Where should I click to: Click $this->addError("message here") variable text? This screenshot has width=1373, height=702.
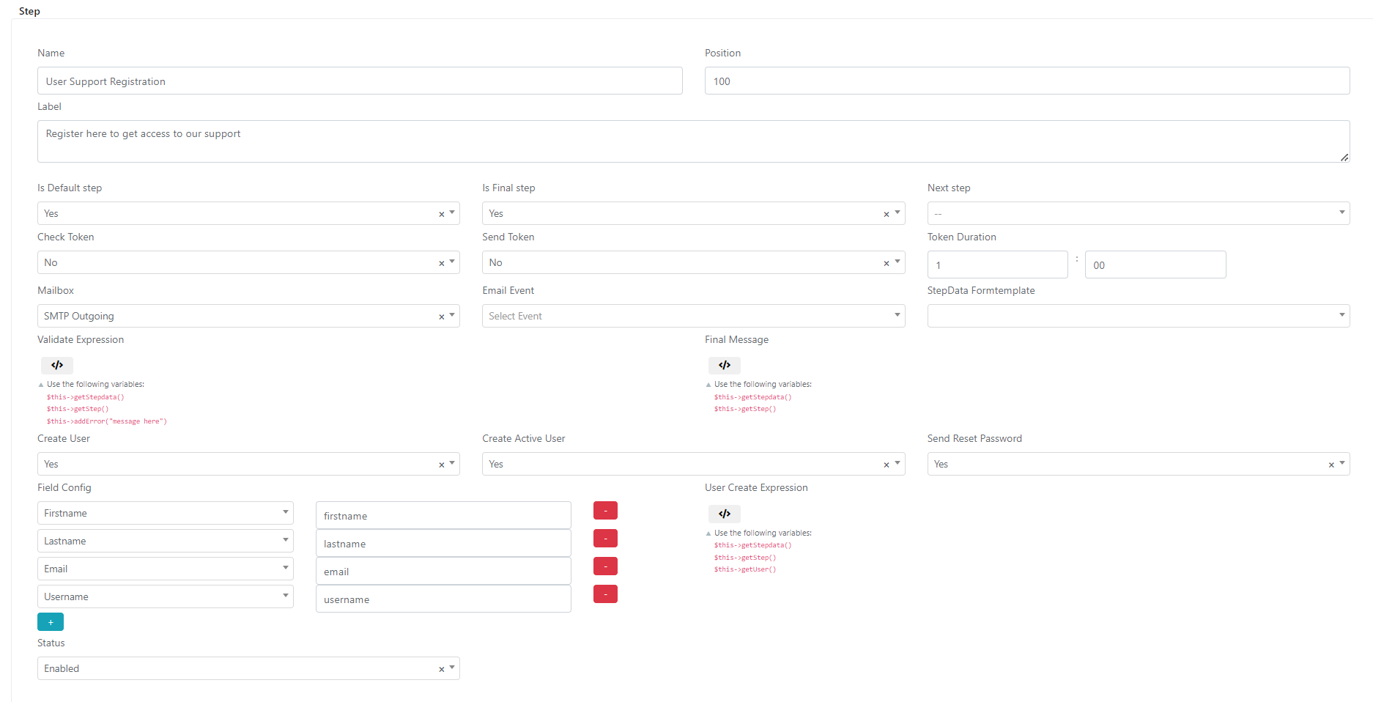(107, 421)
